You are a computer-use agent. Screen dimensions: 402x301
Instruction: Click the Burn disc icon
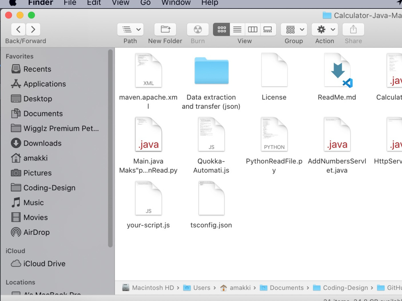(x=198, y=29)
